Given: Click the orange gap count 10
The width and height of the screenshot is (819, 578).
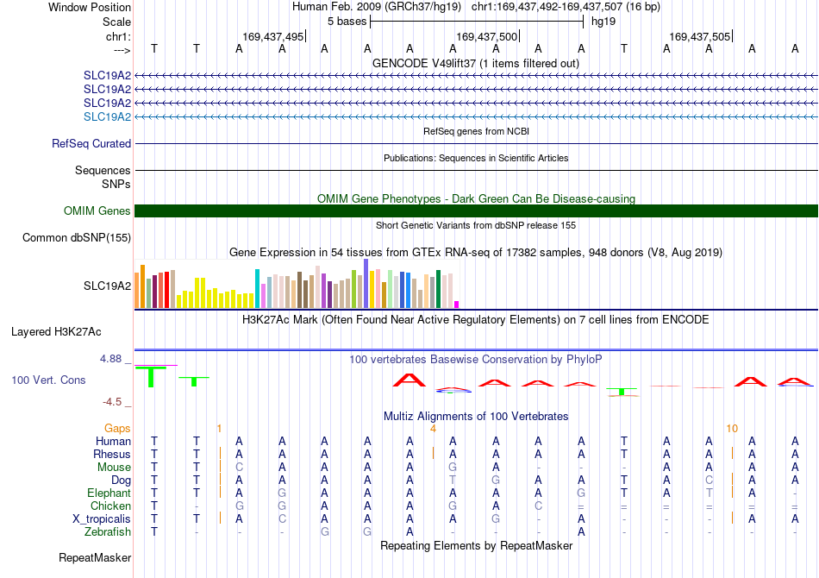Looking at the screenshot, I should tap(732, 429).
